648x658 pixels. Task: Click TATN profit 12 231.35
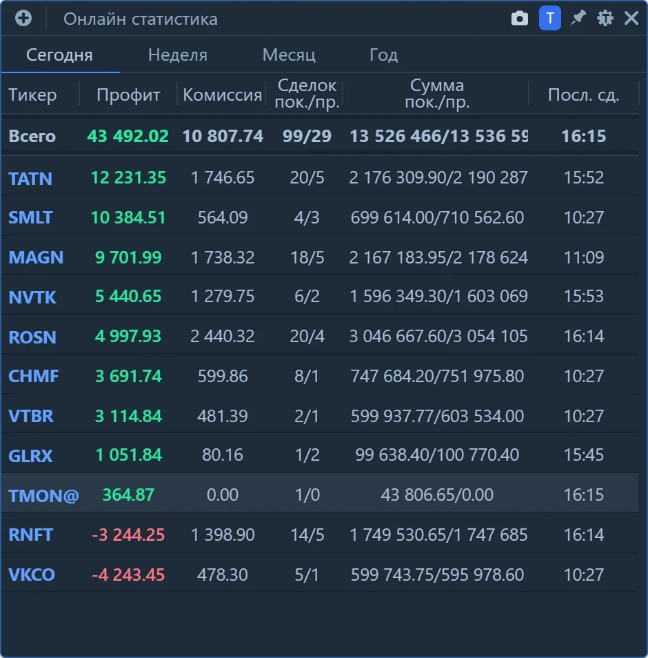[x=128, y=177]
